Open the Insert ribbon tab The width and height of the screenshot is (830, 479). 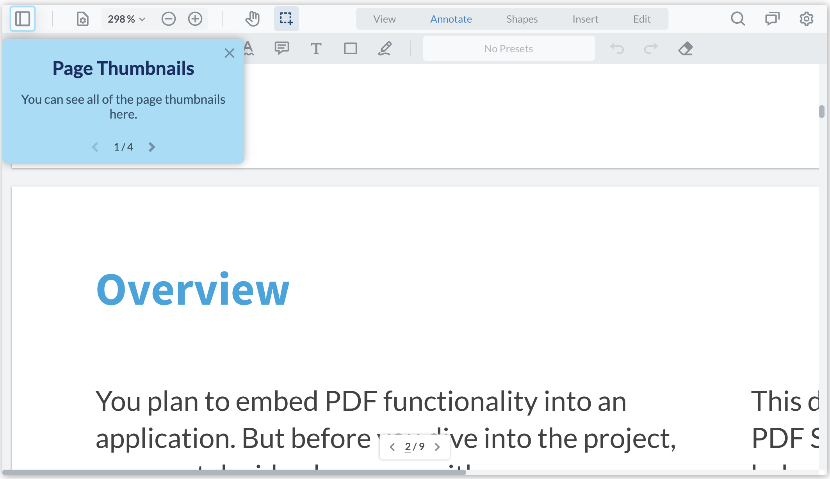point(585,19)
